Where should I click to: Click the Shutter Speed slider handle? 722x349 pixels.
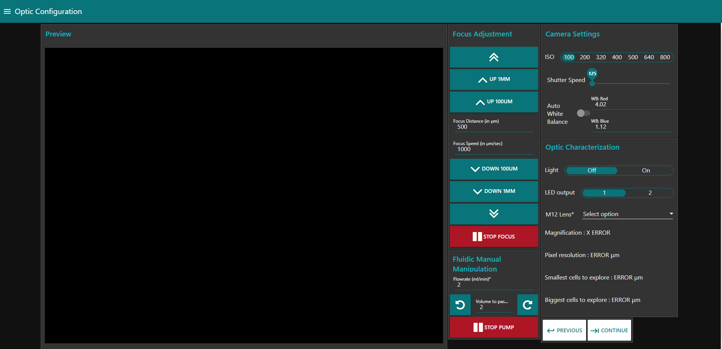click(592, 83)
